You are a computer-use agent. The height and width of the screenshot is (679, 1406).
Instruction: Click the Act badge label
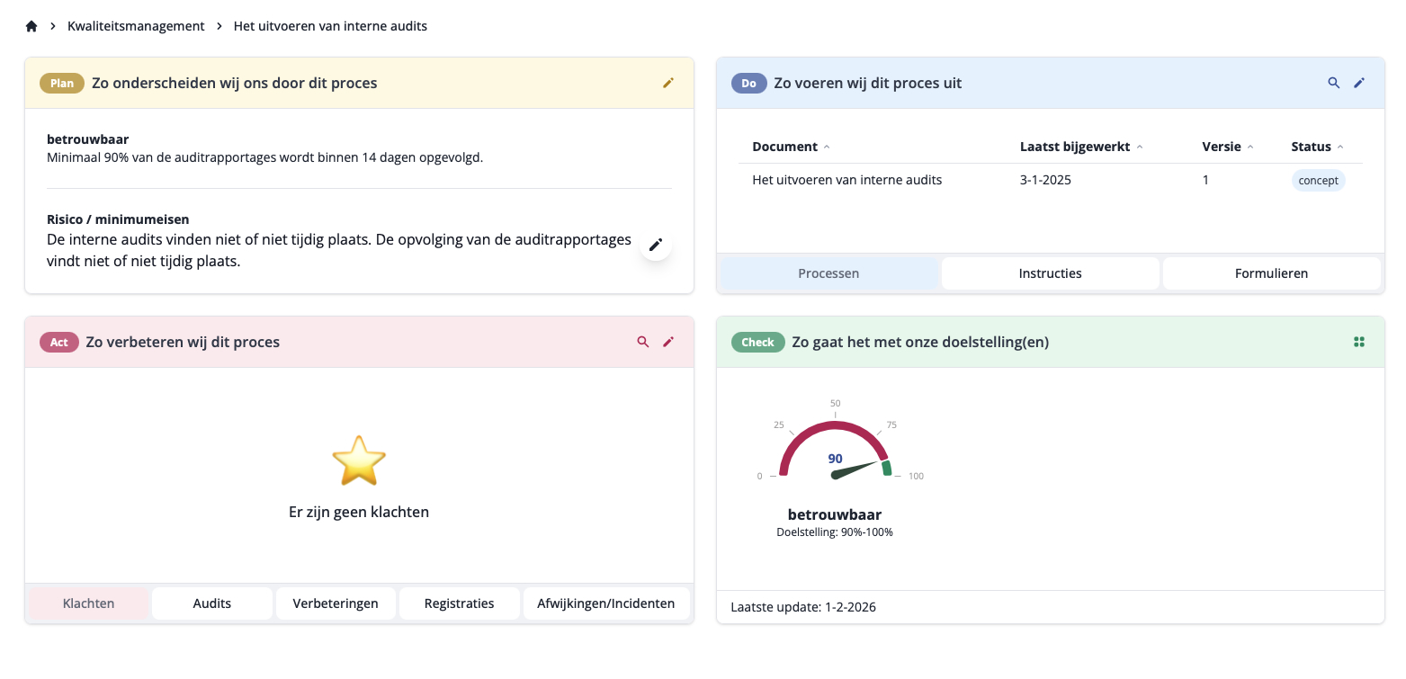tap(59, 342)
